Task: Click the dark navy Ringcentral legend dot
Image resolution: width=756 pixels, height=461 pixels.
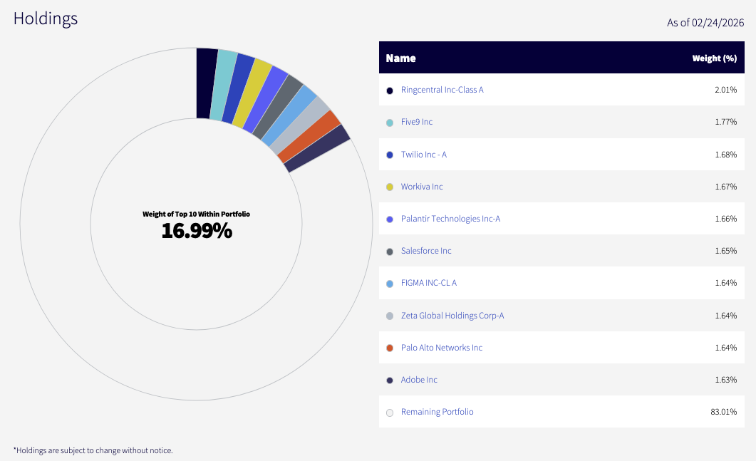Action: [x=390, y=90]
